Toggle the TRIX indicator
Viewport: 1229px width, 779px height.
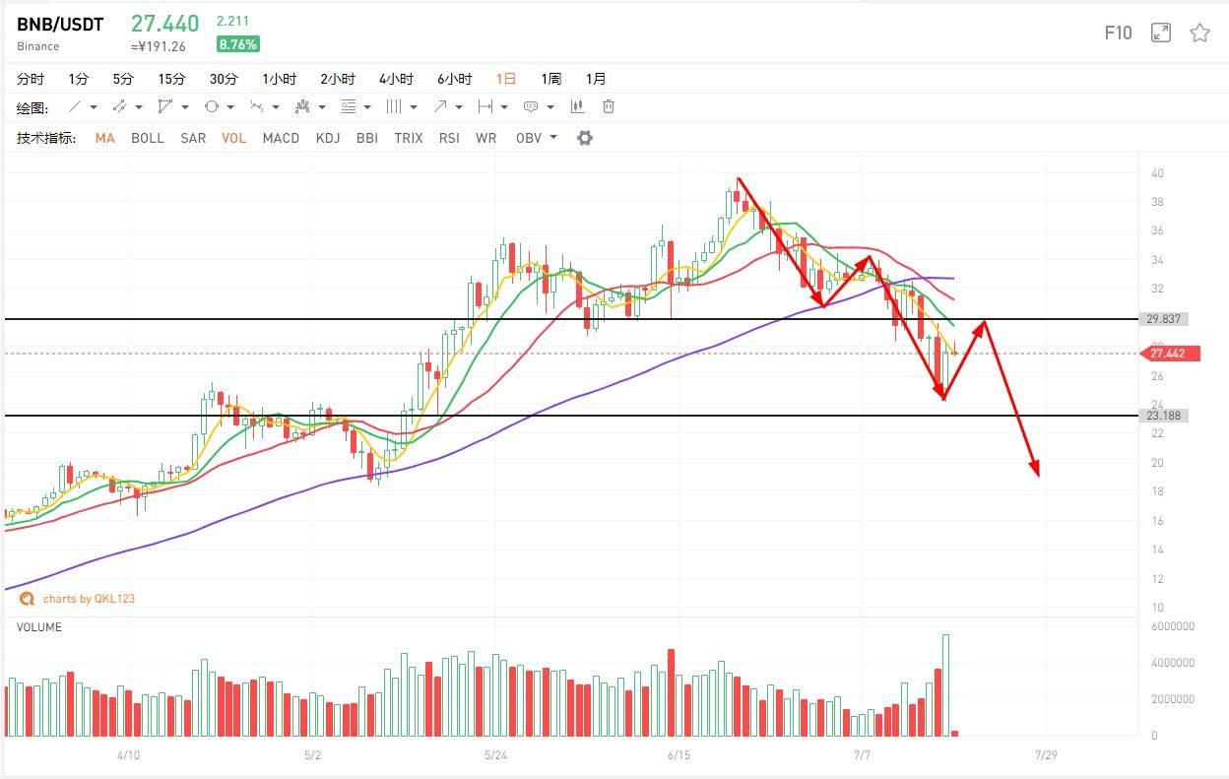click(409, 138)
